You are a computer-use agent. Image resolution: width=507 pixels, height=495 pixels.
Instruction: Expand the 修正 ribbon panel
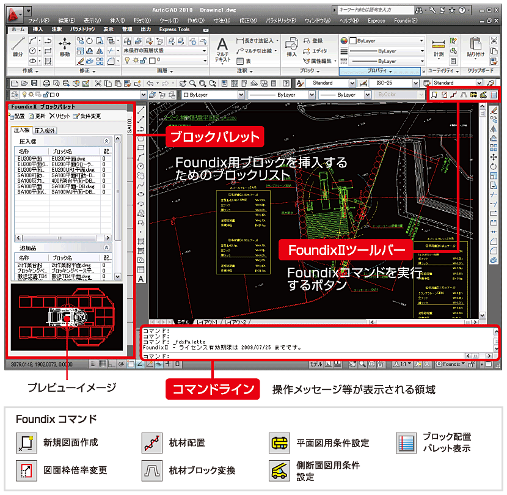[87, 70]
